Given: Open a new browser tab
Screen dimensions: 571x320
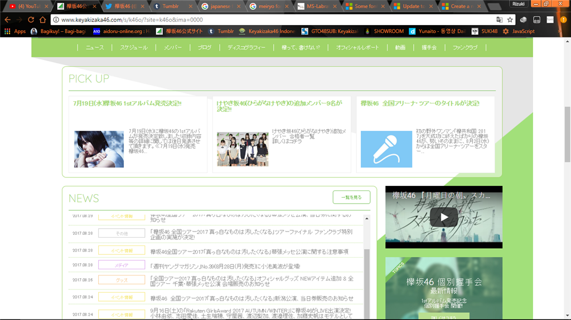Looking at the screenshot, I should (494, 6).
